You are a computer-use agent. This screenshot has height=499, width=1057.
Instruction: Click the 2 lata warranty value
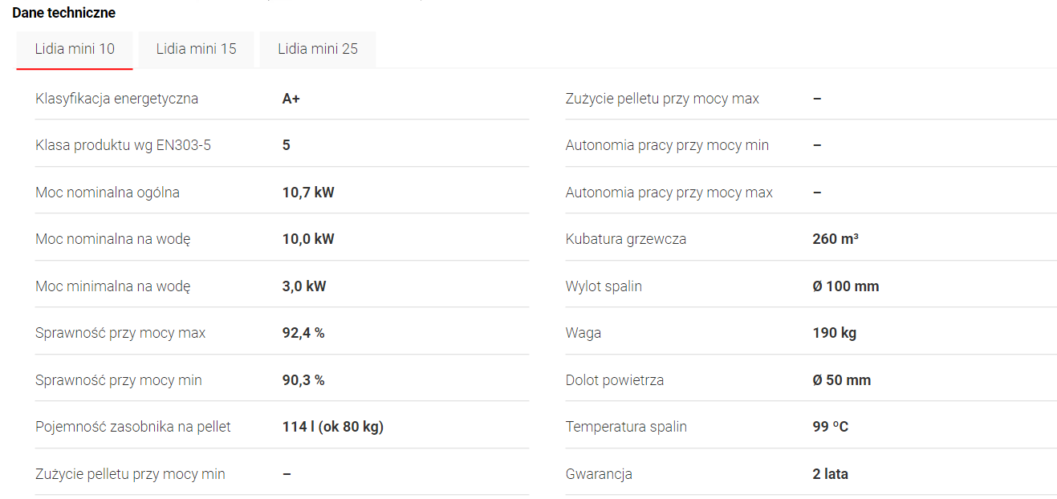click(831, 474)
